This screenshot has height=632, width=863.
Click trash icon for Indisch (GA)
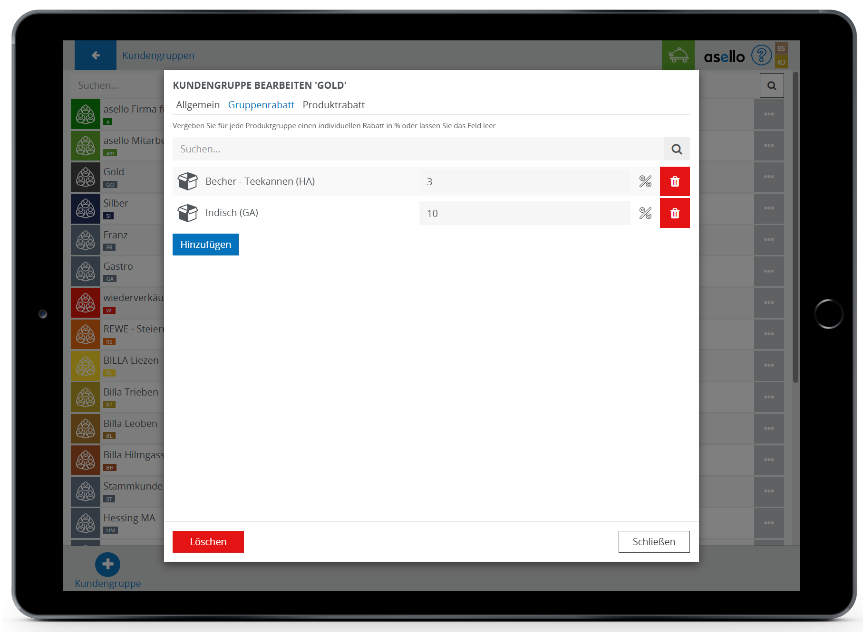click(x=674, y=213)
